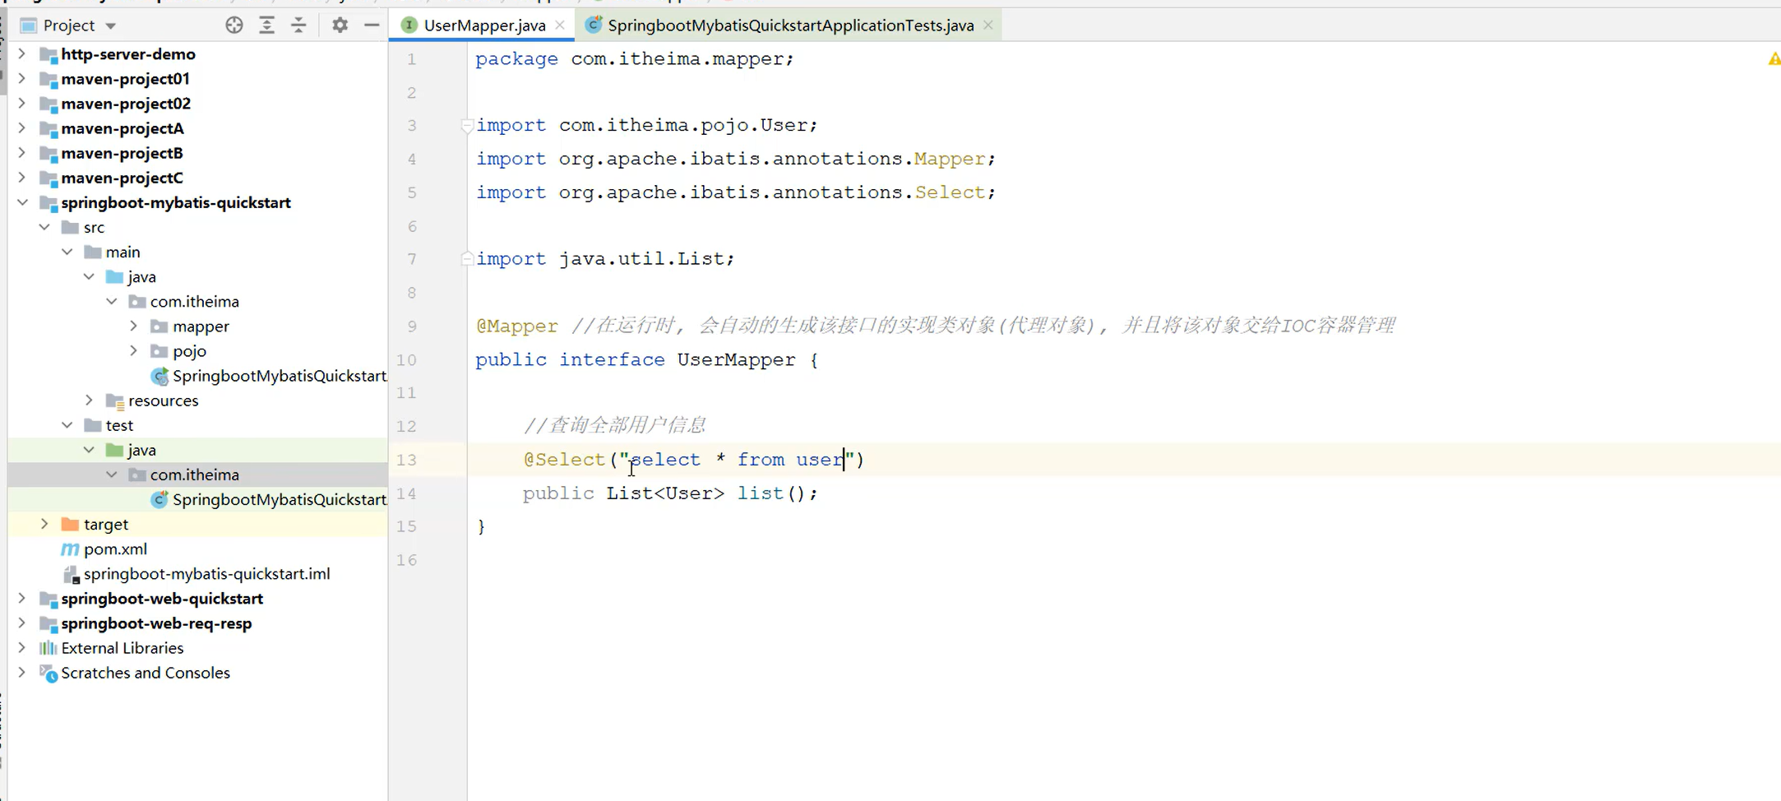Image resolution: width=1781 pixels, height=801 pixels.
Task: Collapse the springboot-mybatis-quickstart tree node
Action: point(22,202)
